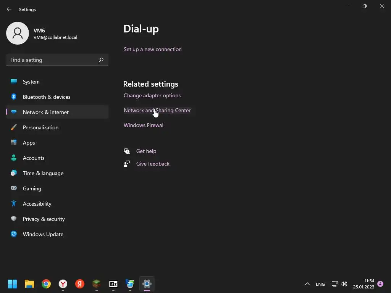This screenshot has width=391, height=293.
Task: Open Personalization settings
Action: pos(57,127)
